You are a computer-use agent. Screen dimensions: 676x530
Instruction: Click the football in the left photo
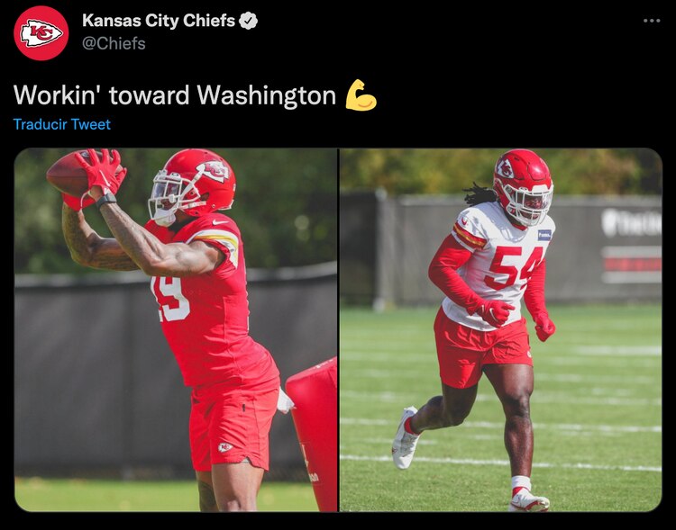(x=72, y=173)
